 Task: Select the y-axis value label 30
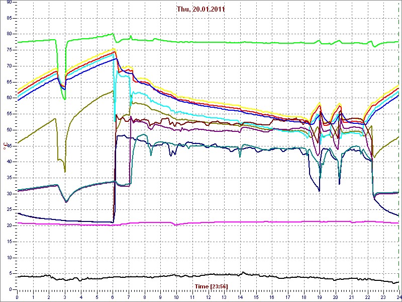coord(9,194)
